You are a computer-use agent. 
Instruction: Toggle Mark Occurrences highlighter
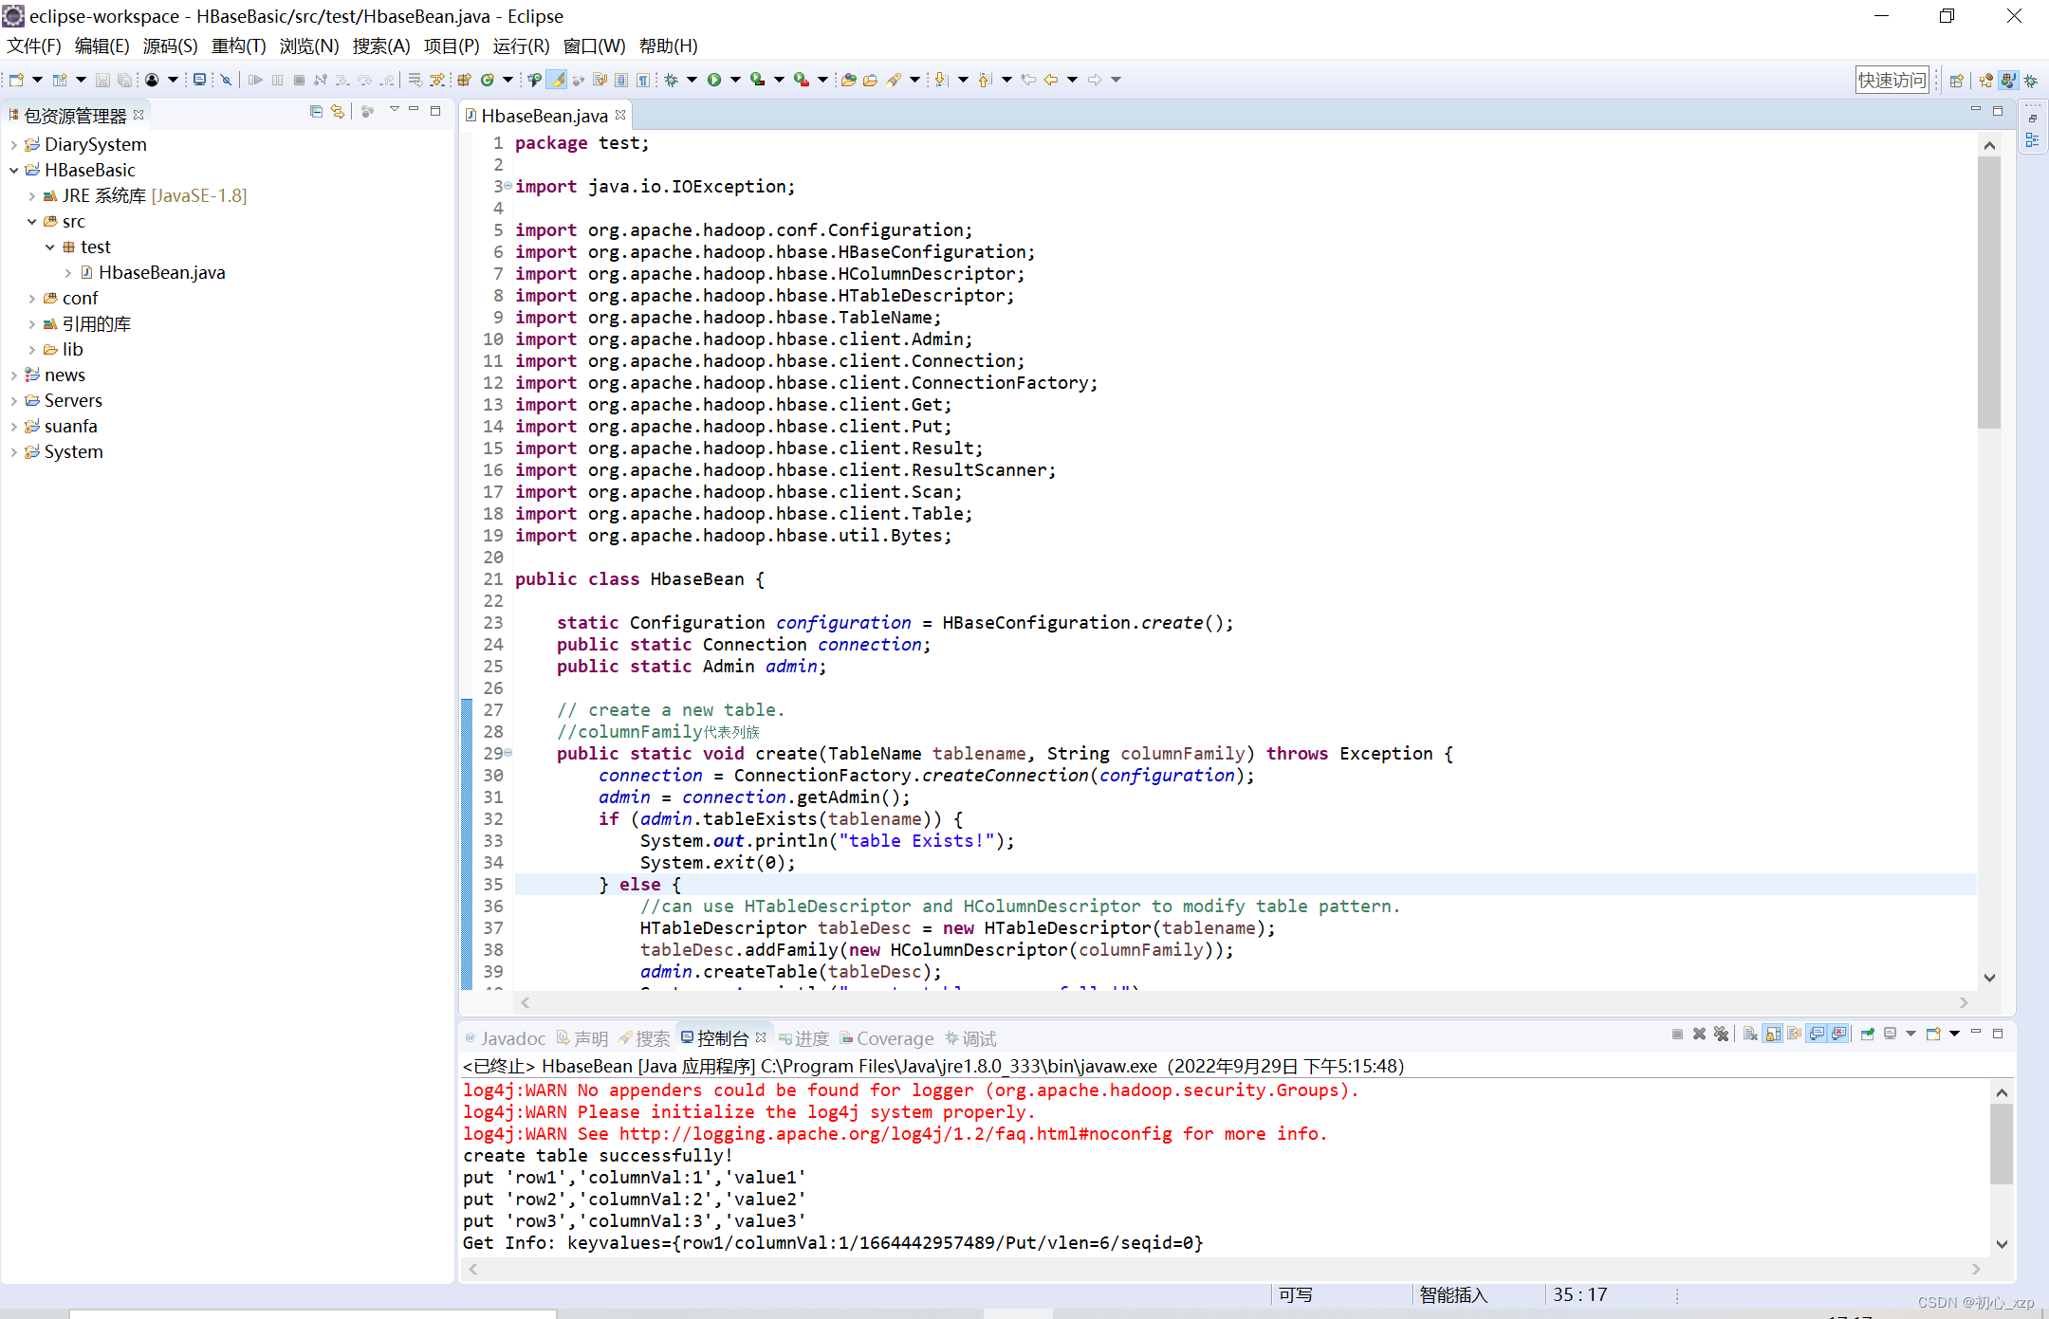[557, 80]
